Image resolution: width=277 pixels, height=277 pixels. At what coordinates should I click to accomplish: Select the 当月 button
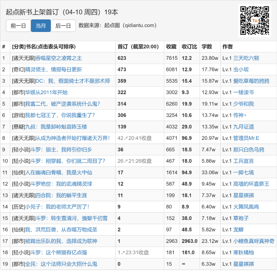tap(41, 26)
